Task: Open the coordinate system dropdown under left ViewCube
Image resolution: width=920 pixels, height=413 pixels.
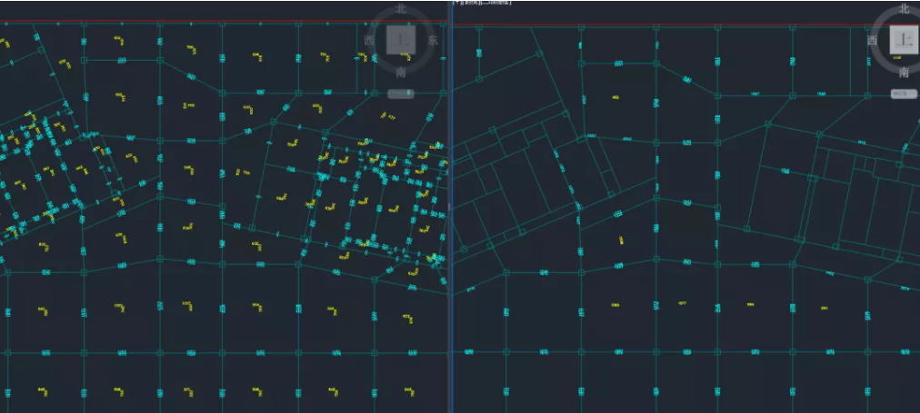Action: point(401,93)
